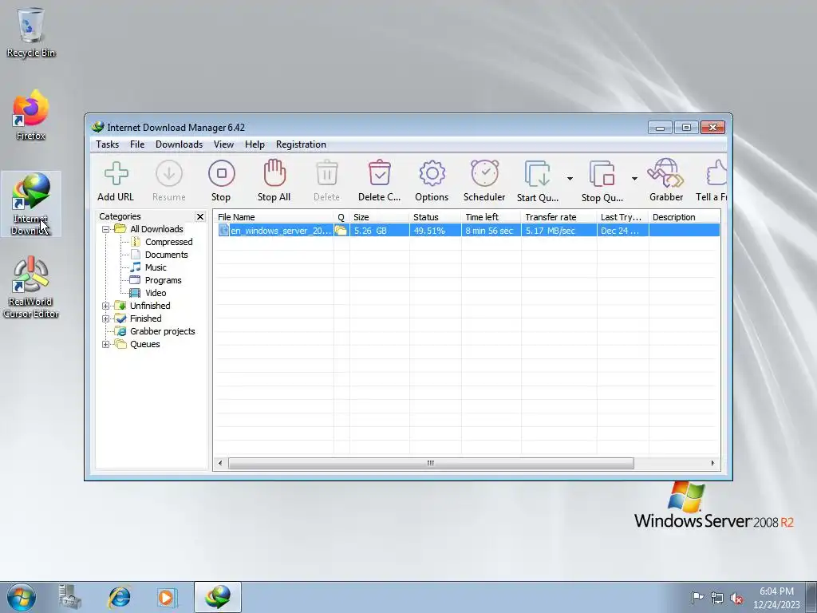
Task: Click the 8 min 56 sec cell
Action: click(x=491, y=231)
